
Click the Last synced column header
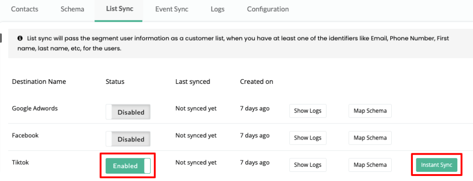pyautogui.click(x=193, y=82)
